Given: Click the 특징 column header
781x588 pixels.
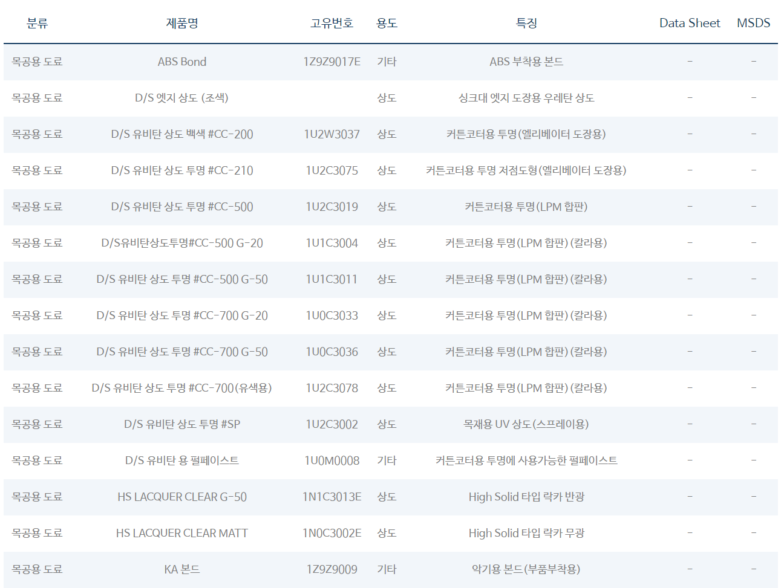Looking at the screenshot, I should pos(526,23).
